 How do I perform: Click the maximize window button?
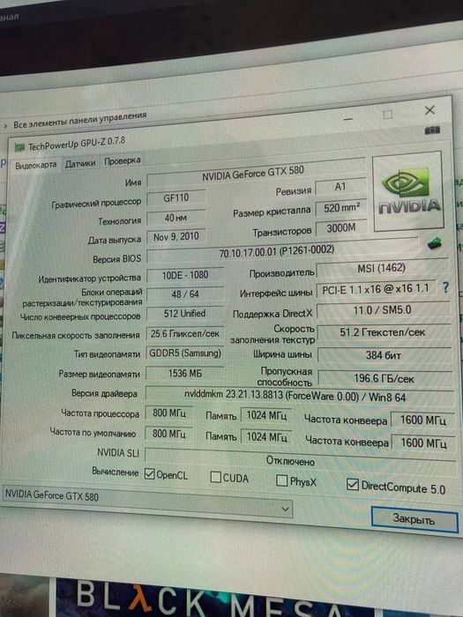(387, 115)
